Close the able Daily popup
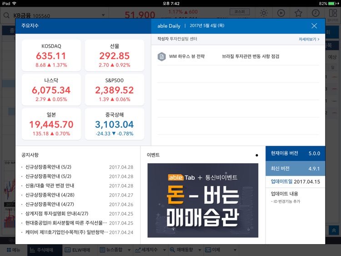341x256 pixels. click(314, 26)
